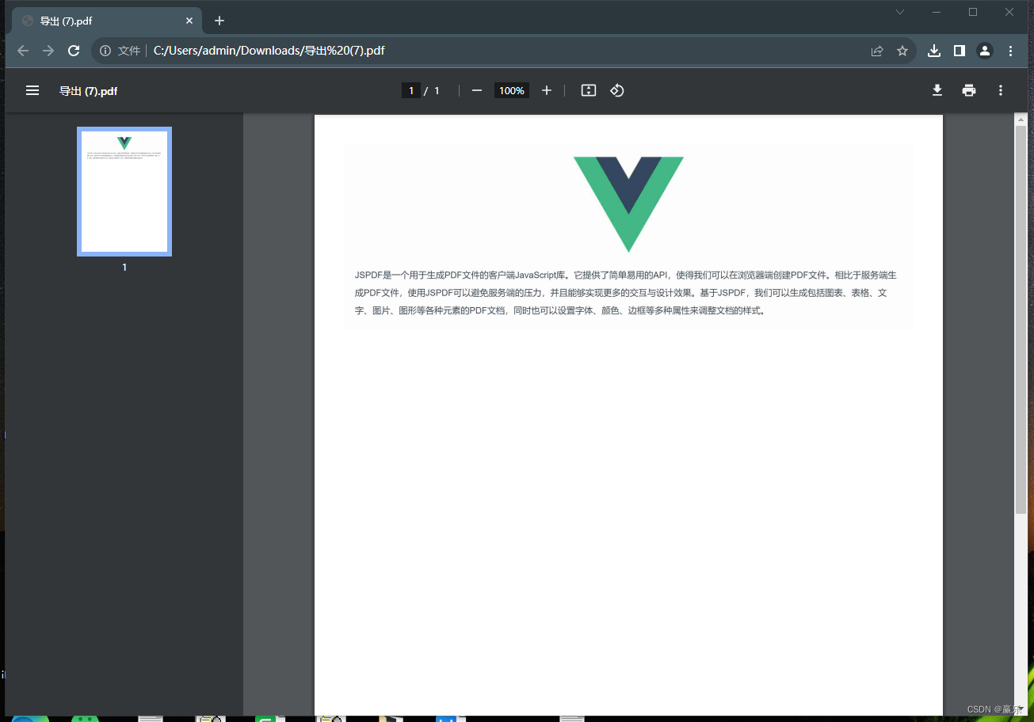Toggle the thumbnail sidebar with the hamburger menu
Image resolution: width=1034 pixels, height=722 pixels.
(x=32, y=90)
